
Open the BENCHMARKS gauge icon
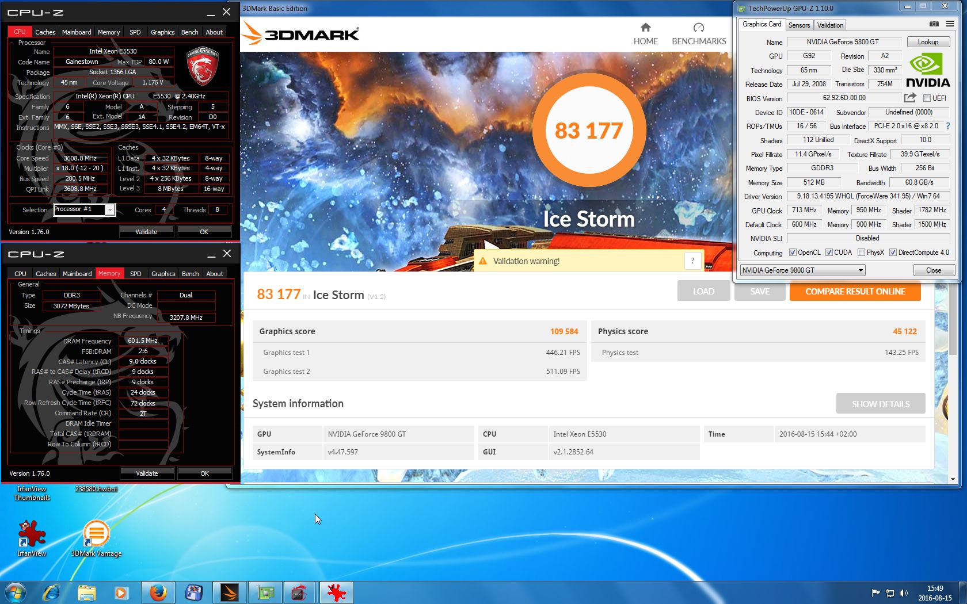coord(699,27)
